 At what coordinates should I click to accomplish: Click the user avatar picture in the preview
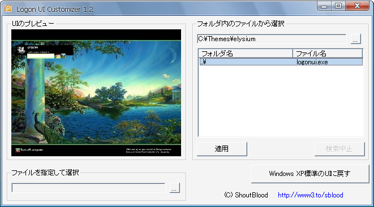coord(22,50)
